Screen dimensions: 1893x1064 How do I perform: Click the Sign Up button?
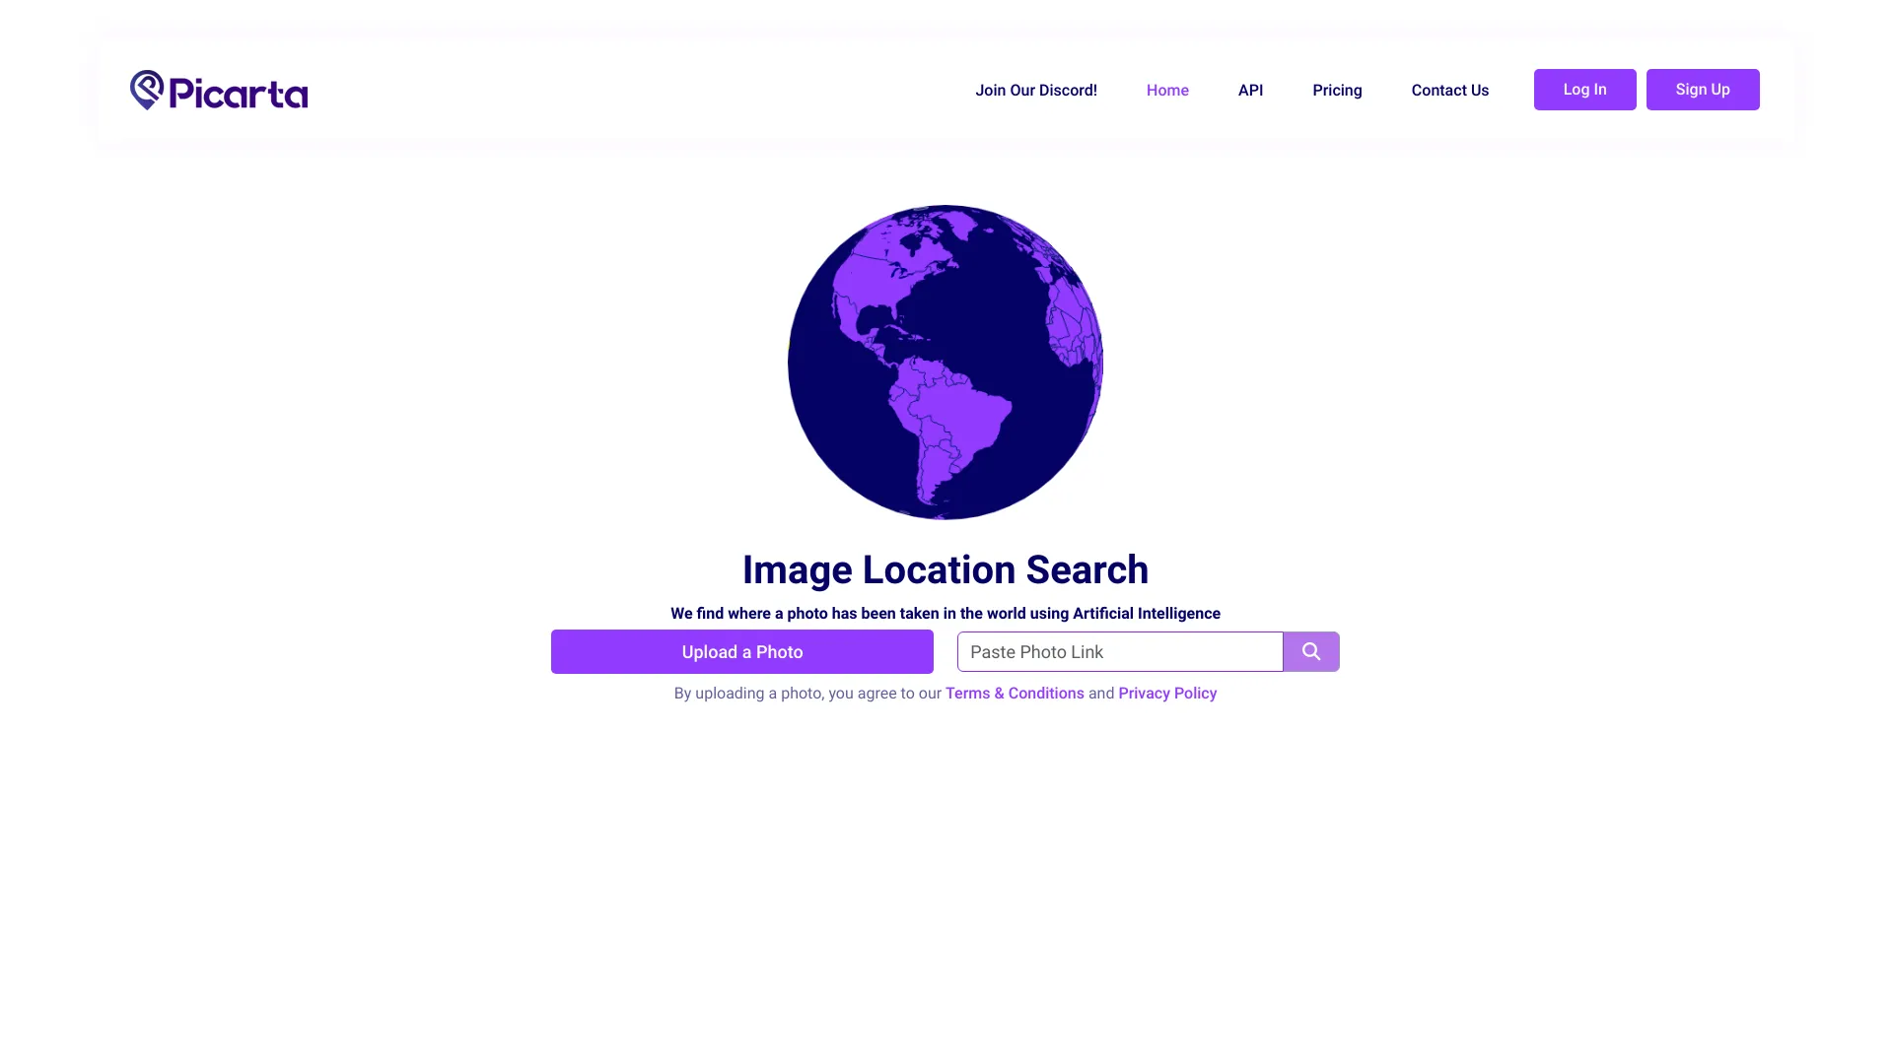click(1702, 89)
